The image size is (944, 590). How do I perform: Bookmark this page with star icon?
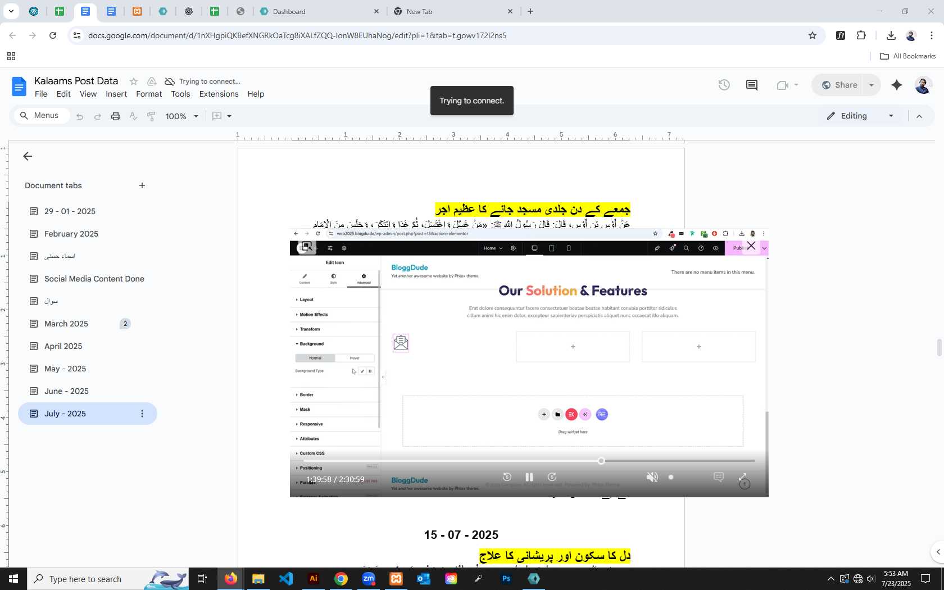[x=812, y=35]
